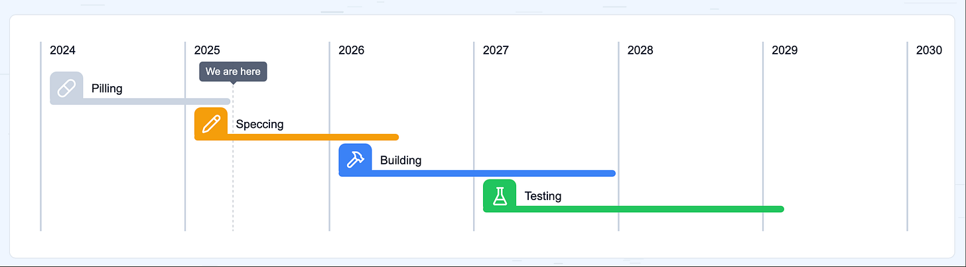Screen dimensions: 966x267
Task: Select the Testing phase label
Action: 543,196
